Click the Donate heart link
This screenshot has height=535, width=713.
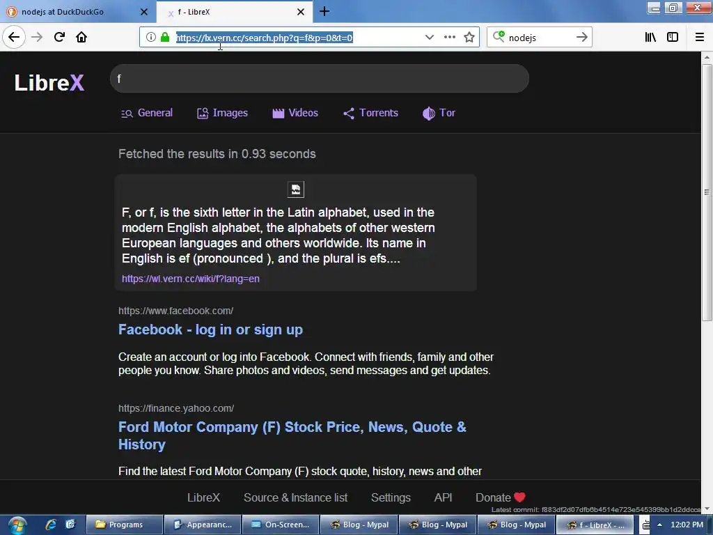[500, 497]
